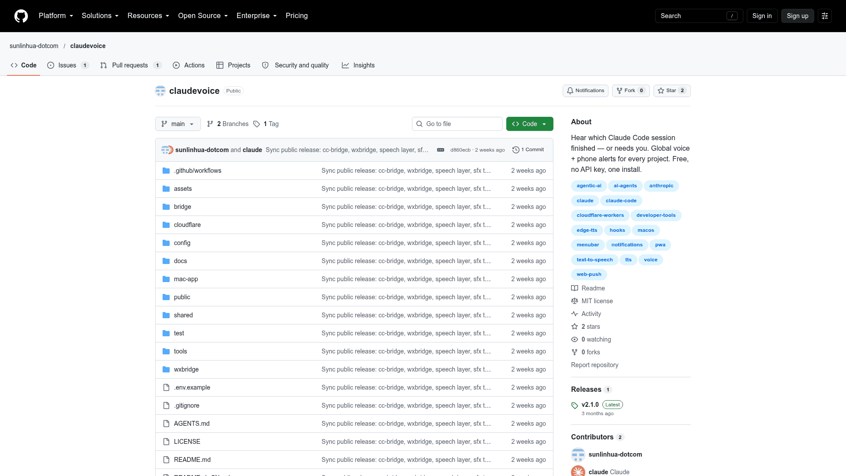The width and height of the screenshot is (846, 476).
Task: Open the commit history clock icon
Action: pyautogui.click(x=516, y=150)
